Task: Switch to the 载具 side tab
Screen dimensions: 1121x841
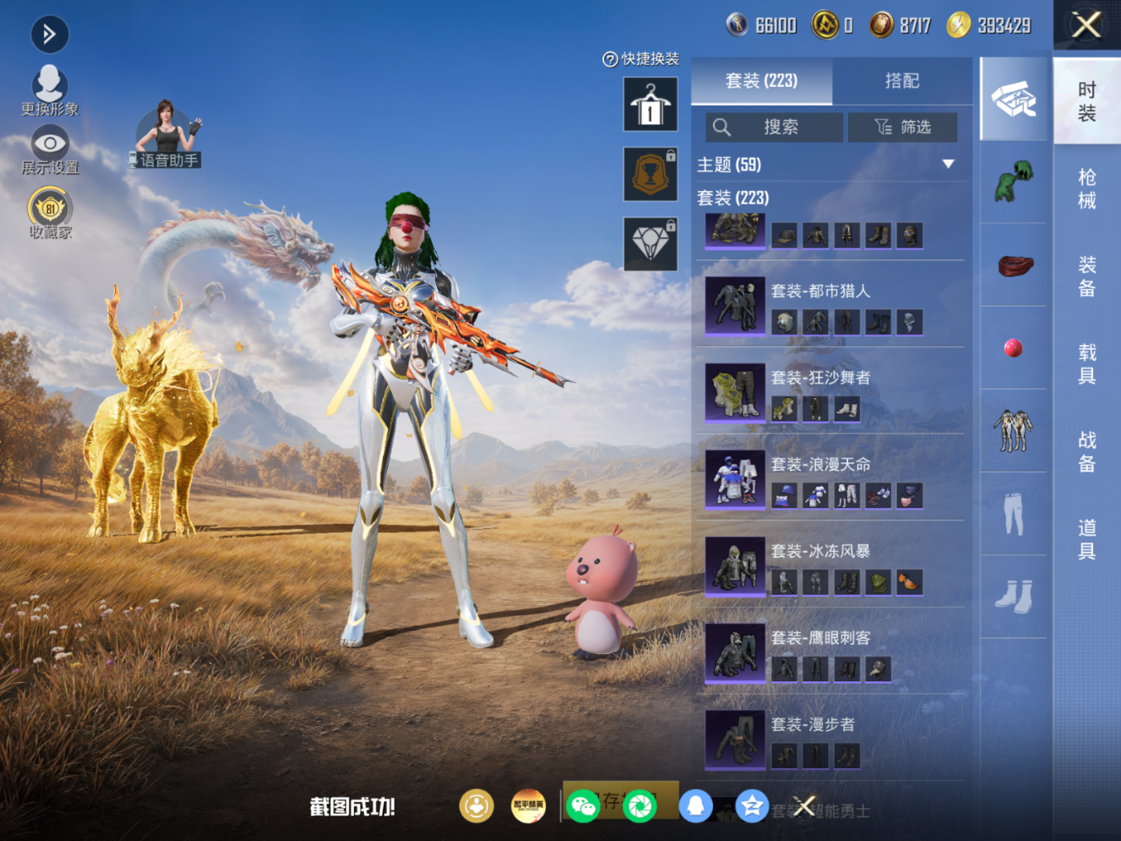Action: click(1087, 363)
